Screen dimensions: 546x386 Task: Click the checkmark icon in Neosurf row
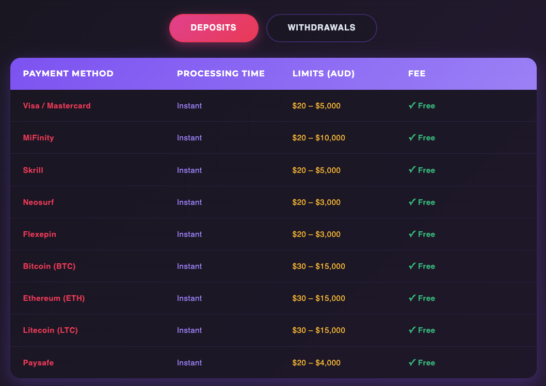click(x=412, y=202)
